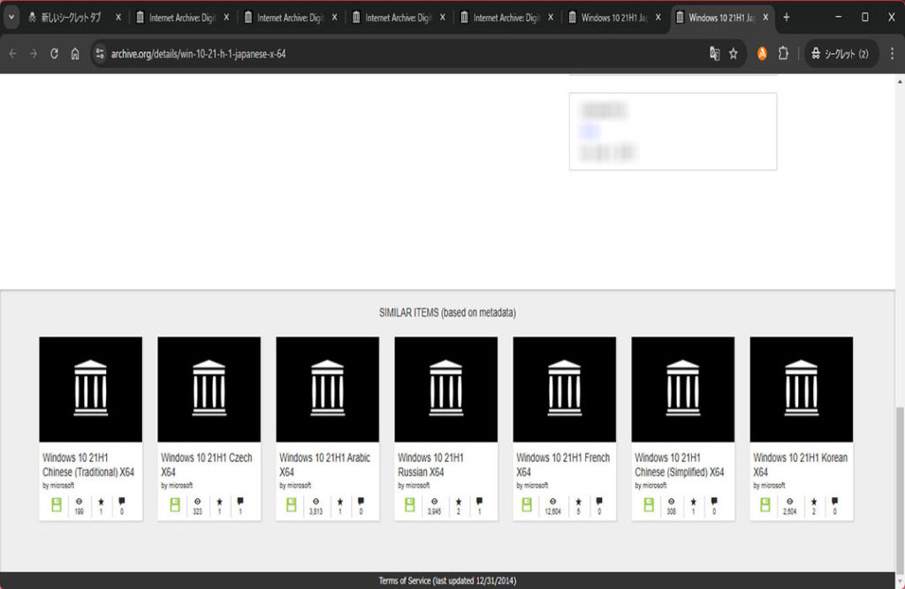This screenshot has width=905, height=589.
Task: Open the translate page icon in address bar
Action: (x=714, y=54)
